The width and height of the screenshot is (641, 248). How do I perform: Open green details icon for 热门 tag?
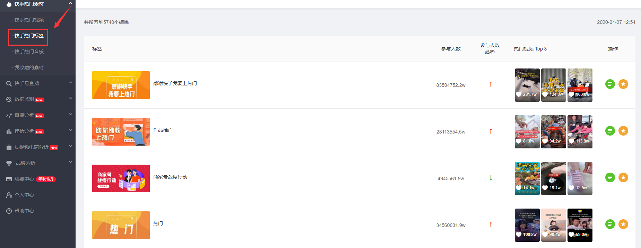click(610, 224)
